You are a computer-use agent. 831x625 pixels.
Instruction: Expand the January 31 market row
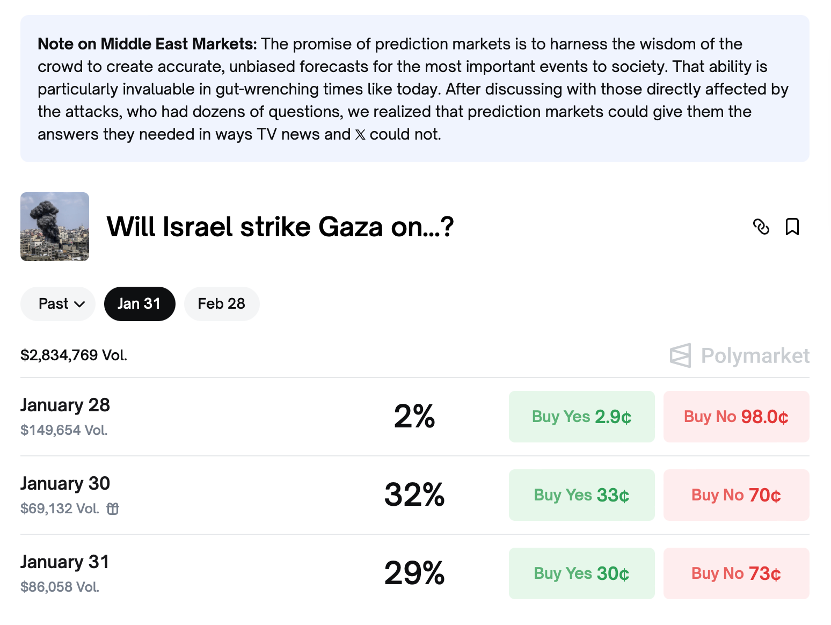65,562
